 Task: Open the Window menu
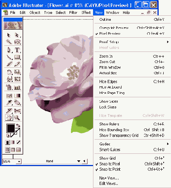[112, 13]
